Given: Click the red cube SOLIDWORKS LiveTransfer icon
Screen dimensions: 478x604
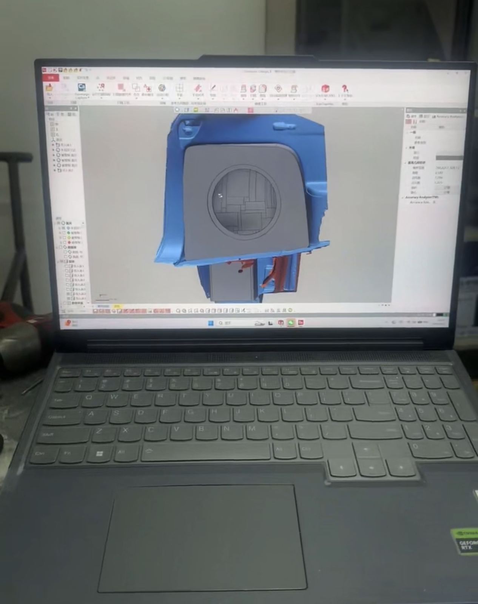Looking at the screenshot, I should [325, 89].
